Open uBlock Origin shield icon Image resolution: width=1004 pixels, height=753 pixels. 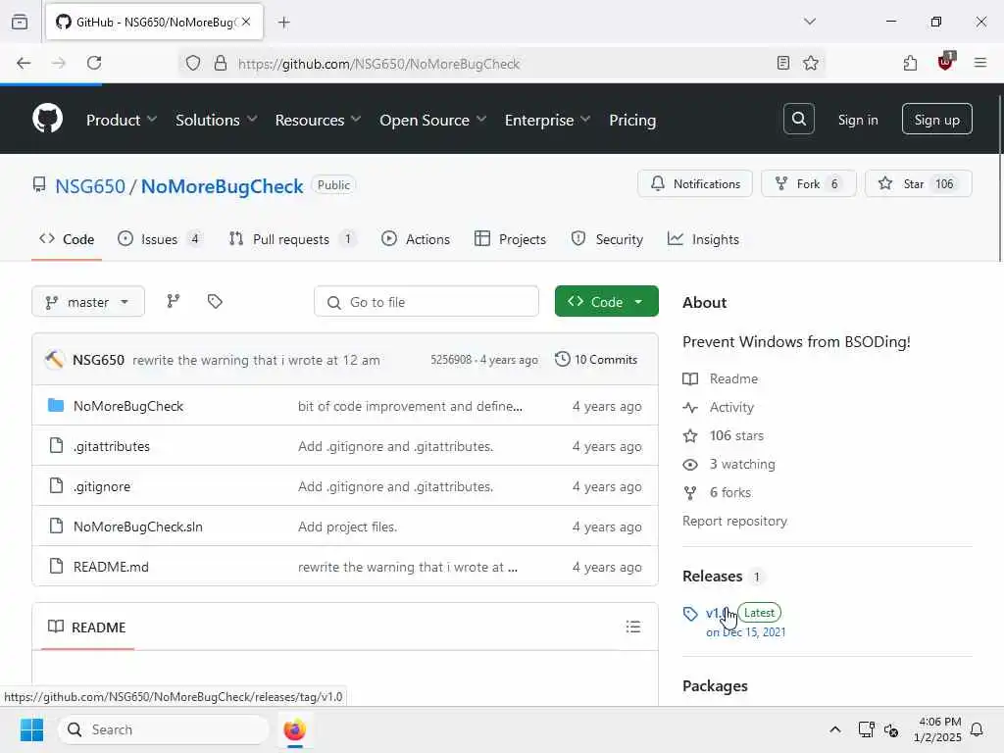click(x=945, y=62)
